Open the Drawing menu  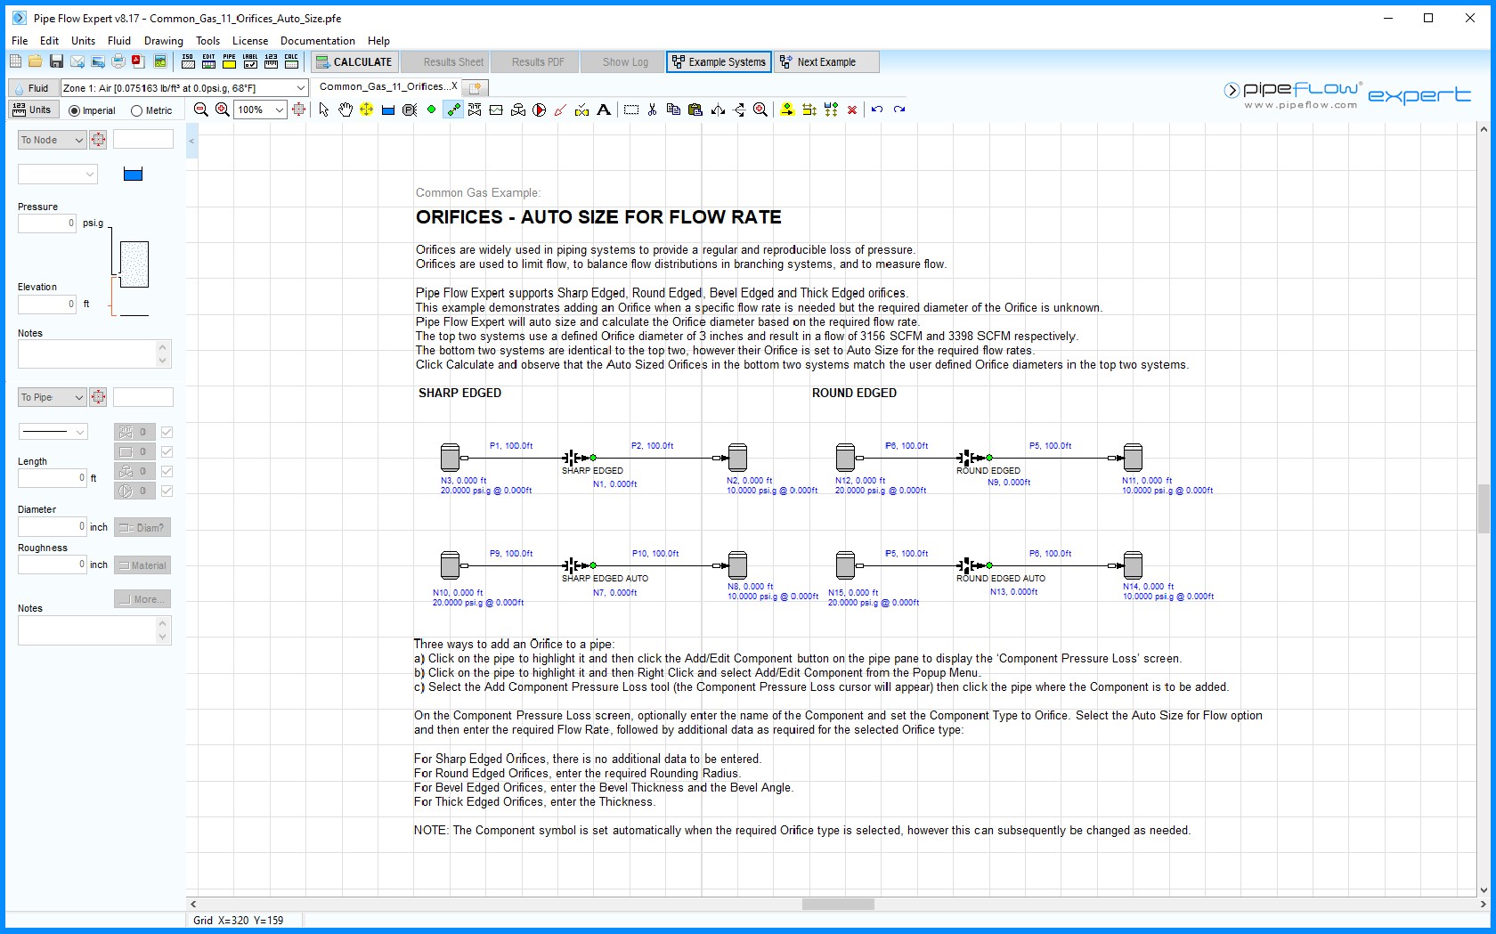tap(164, 41)
